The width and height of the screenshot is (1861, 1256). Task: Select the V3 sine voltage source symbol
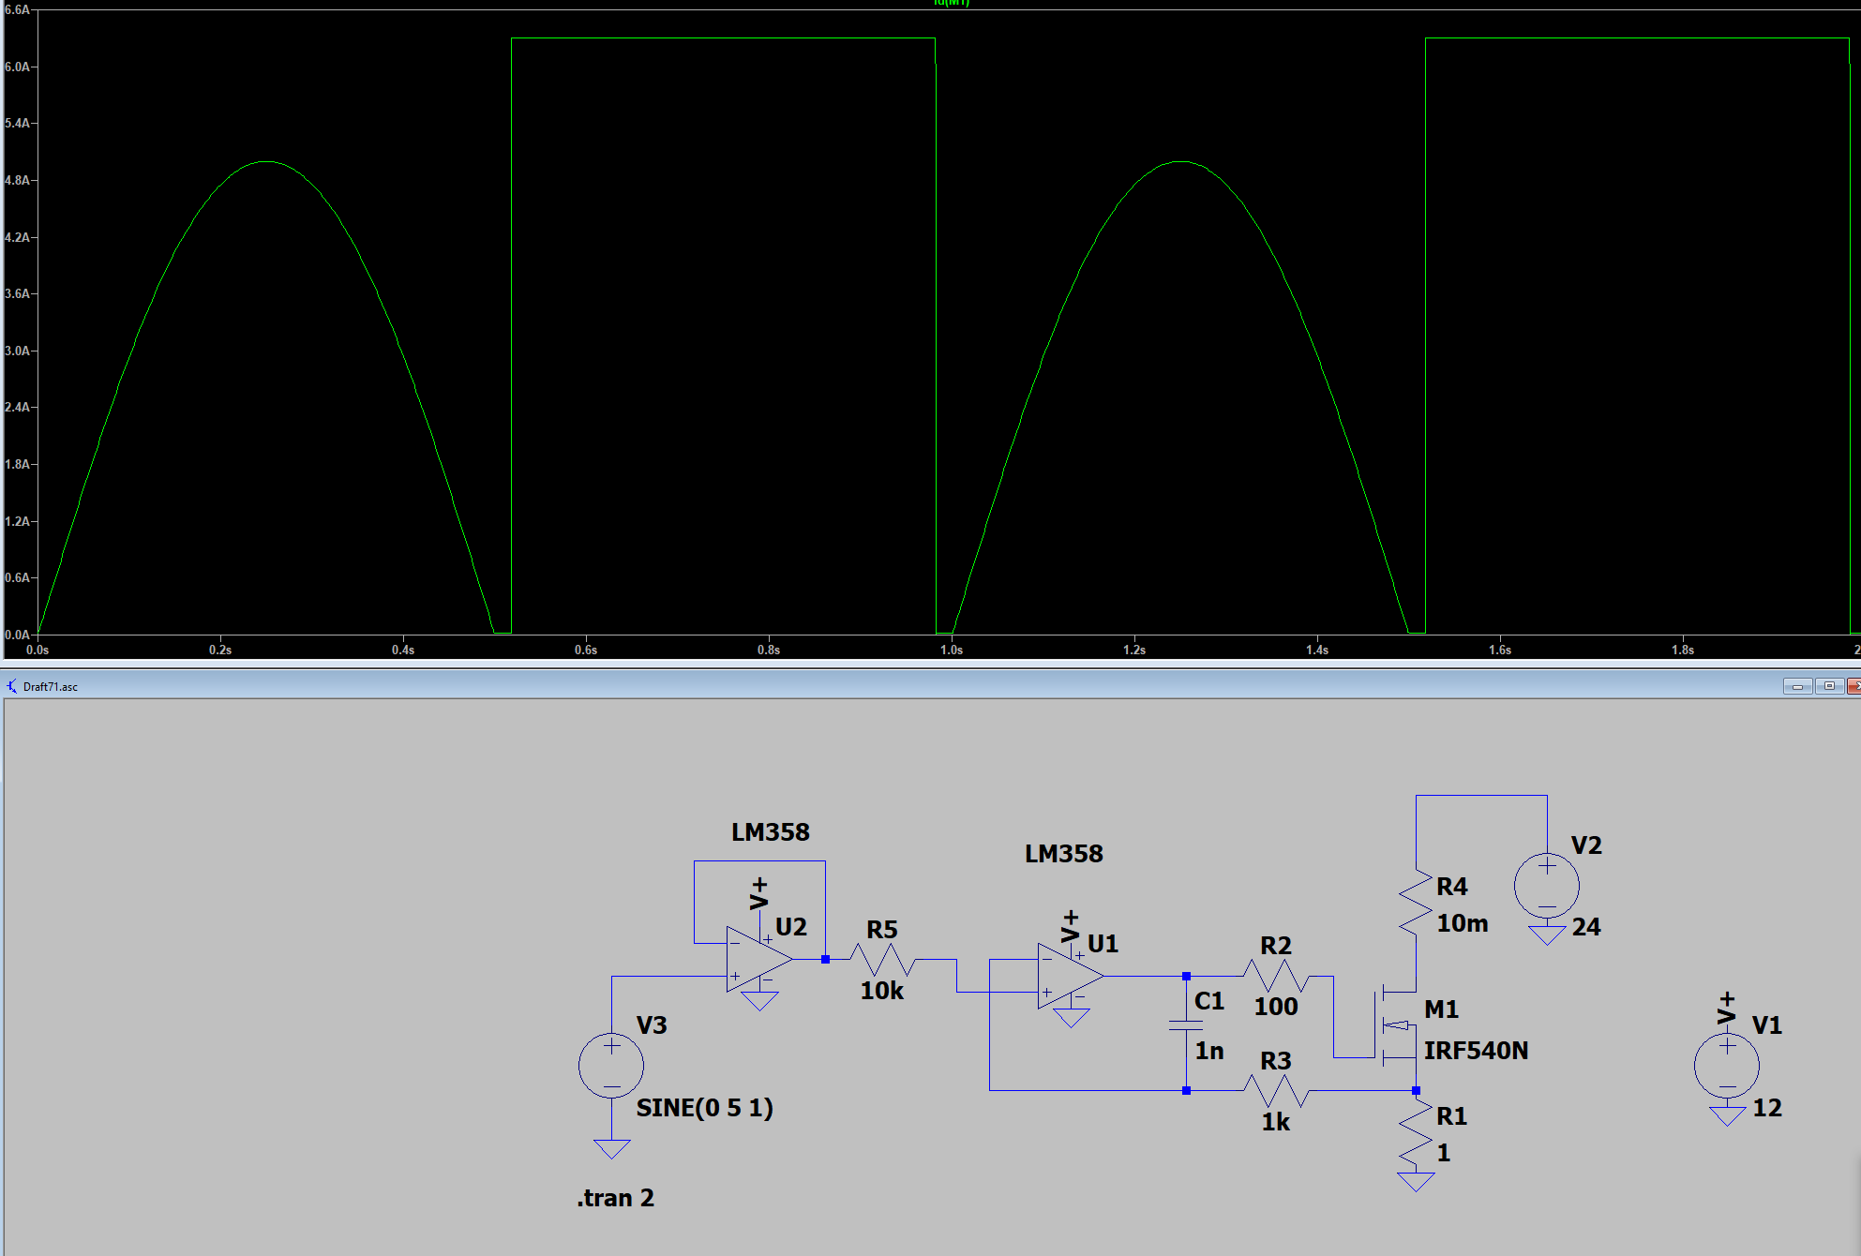coord(611,1066)
